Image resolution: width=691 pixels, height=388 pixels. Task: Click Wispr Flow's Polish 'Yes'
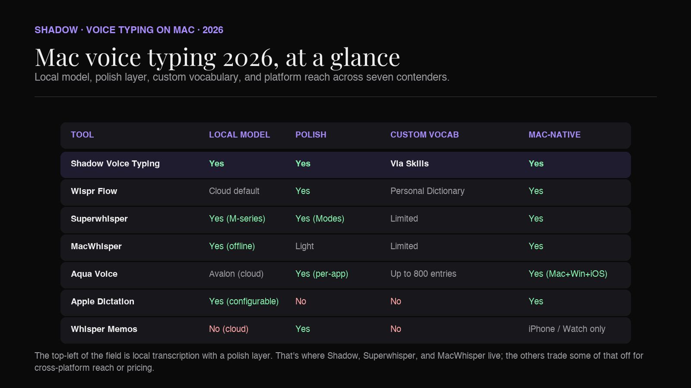tap(303, 191)
